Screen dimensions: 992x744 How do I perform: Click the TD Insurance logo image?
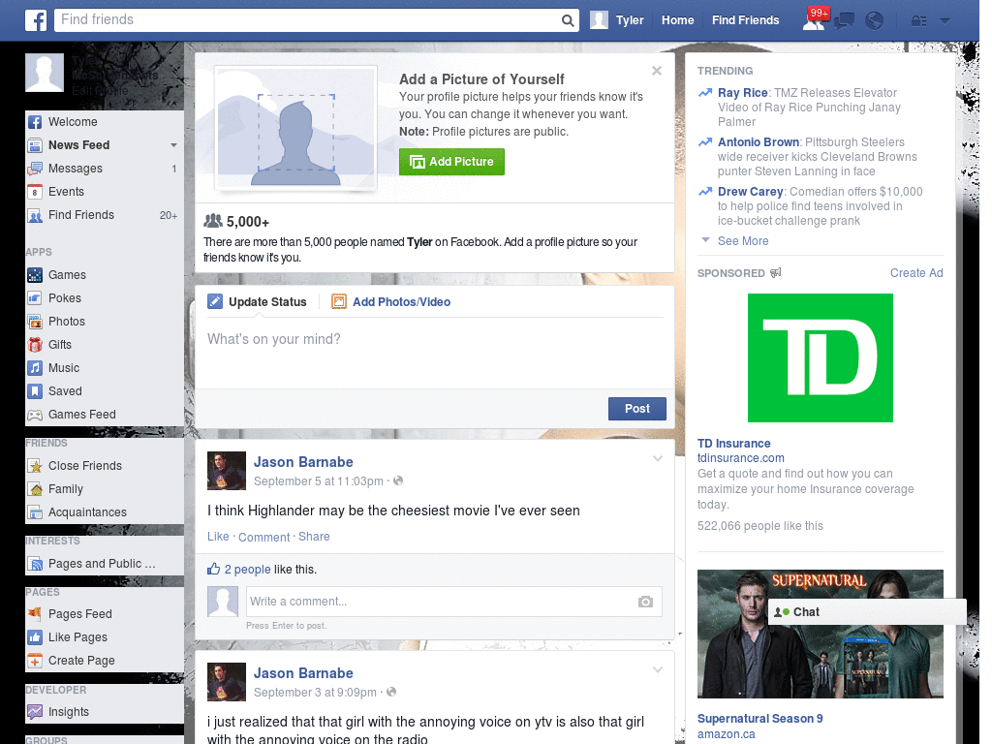pyautogui.click(x=820, y=358)
